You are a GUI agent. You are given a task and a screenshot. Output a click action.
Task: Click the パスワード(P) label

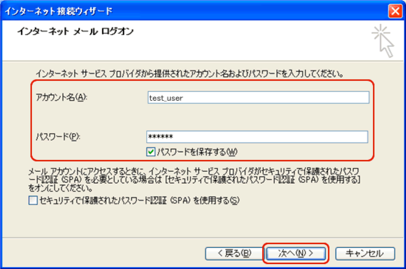click(58, 136)
